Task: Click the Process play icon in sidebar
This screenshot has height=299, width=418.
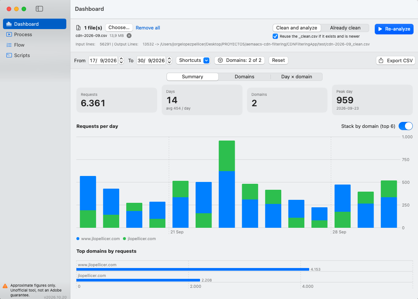Action: pyautogui.click(x=9, y=34)
